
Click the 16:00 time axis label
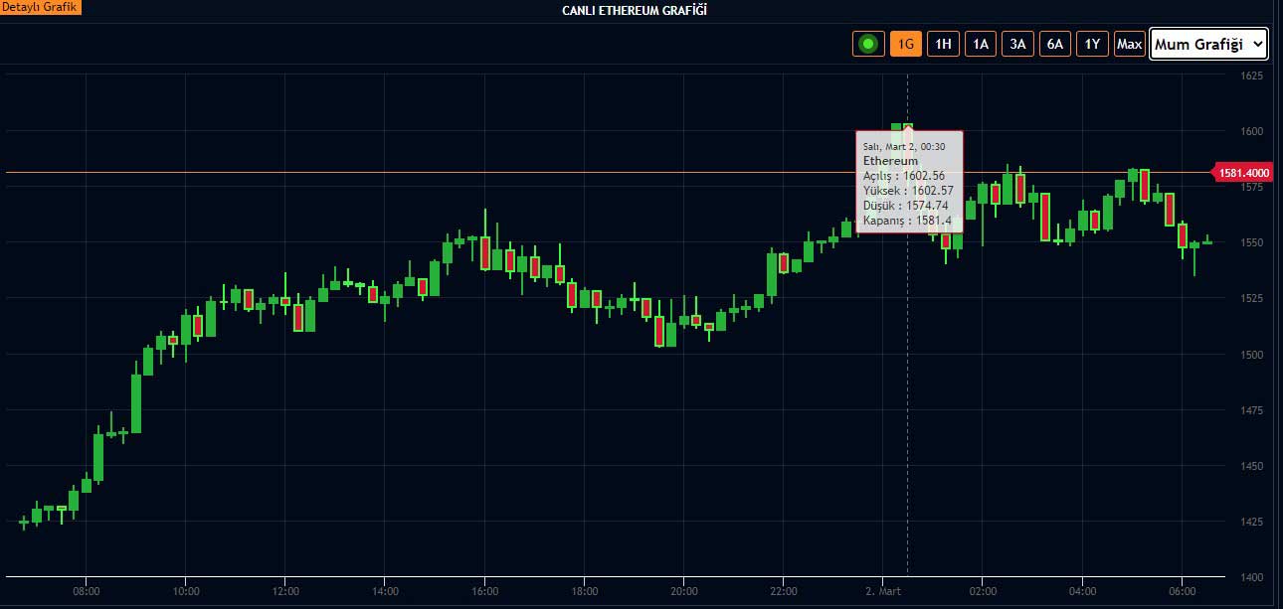(x=484, y=591)
